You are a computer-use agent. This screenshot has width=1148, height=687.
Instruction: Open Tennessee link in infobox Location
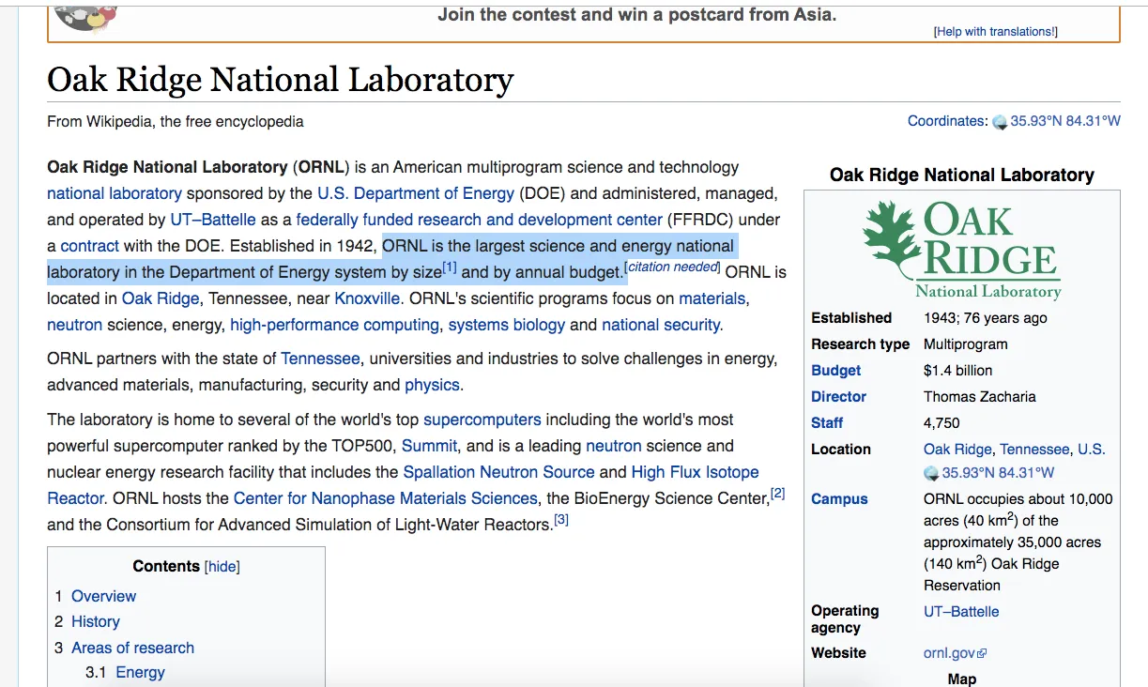[x=1034, y=450]
